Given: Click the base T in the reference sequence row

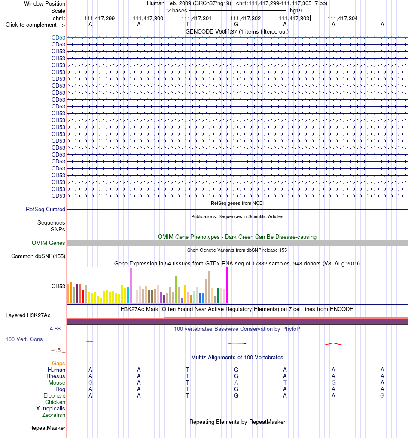Looking at the screenshot, I should coord(187,24).
